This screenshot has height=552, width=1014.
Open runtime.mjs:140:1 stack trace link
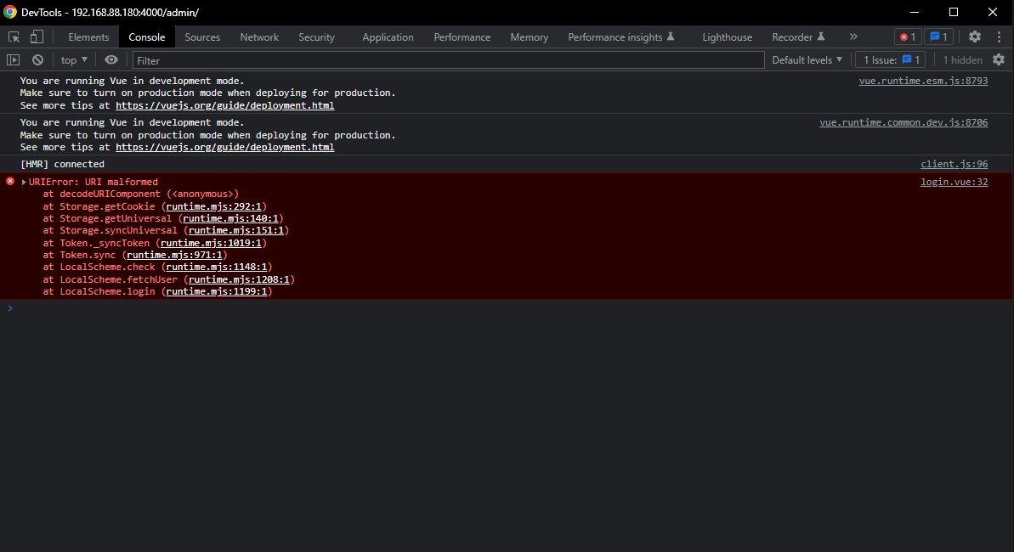click(230, 218)
